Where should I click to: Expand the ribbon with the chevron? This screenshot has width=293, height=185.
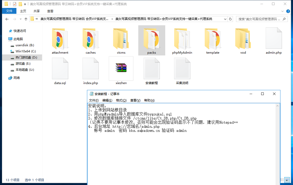[x=282, y=11]
